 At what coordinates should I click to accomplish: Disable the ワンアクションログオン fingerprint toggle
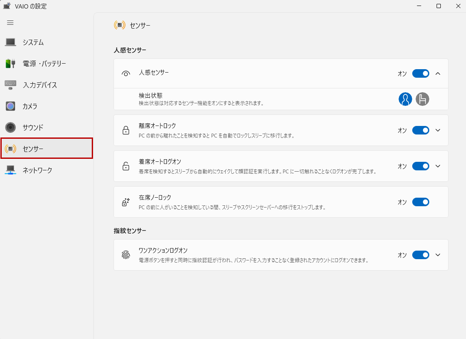click(x=420, y=255)
